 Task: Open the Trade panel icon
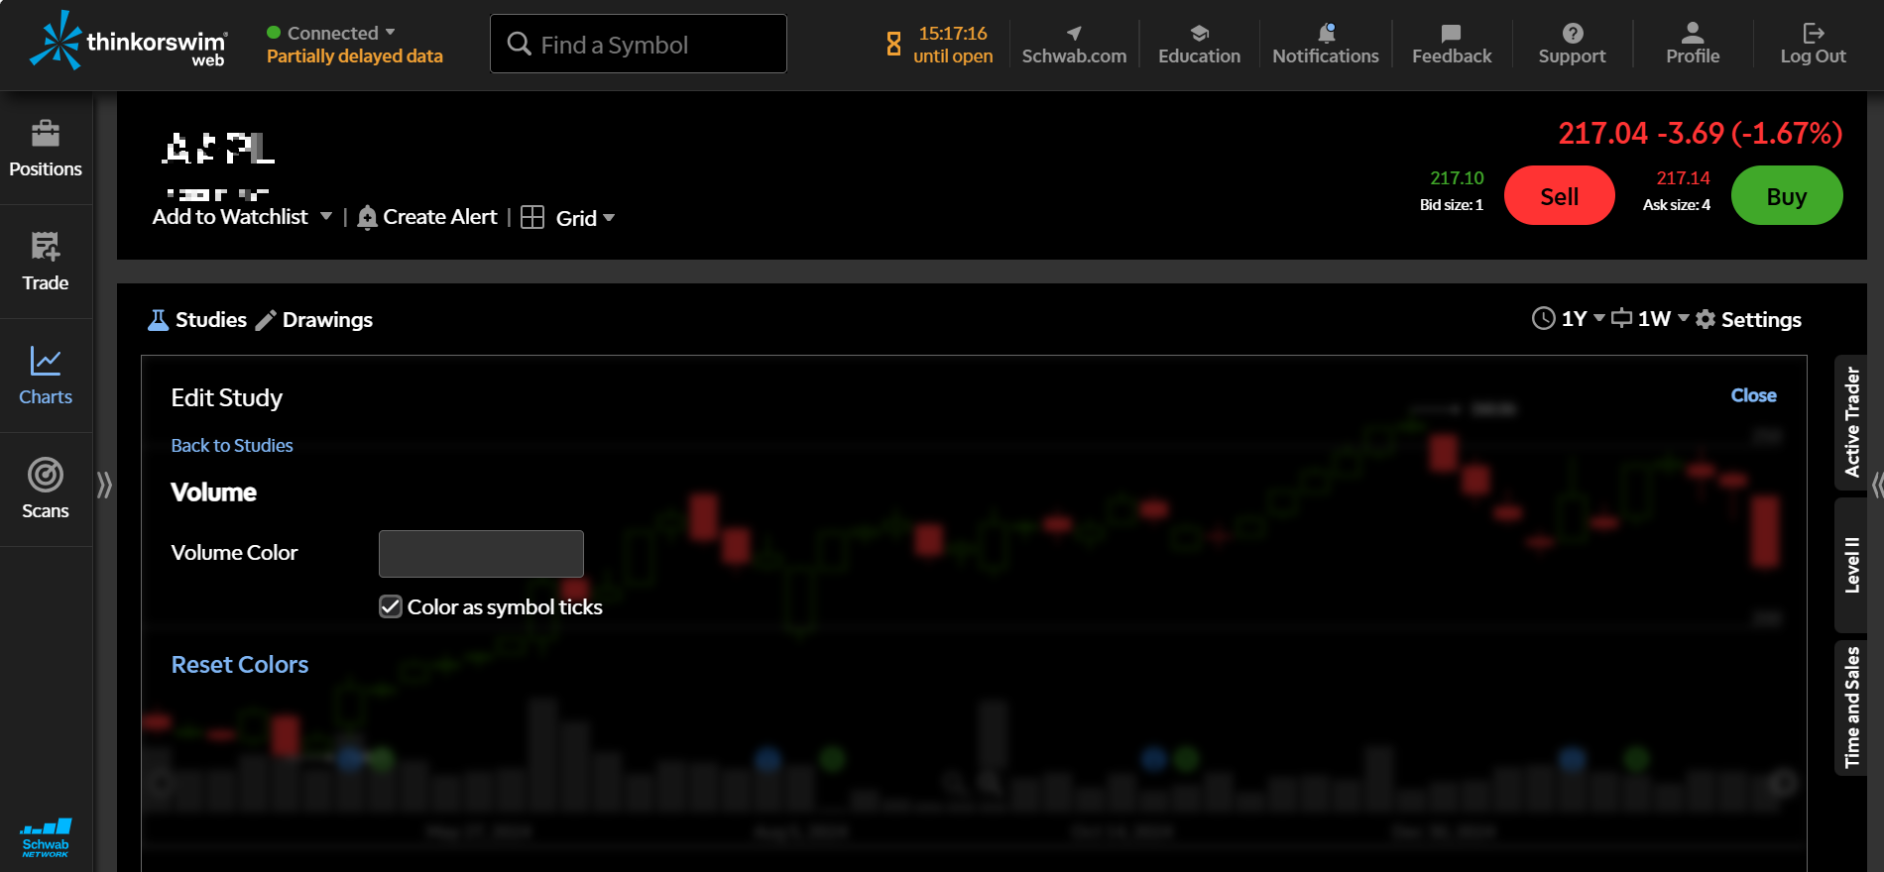coord(46,247)
